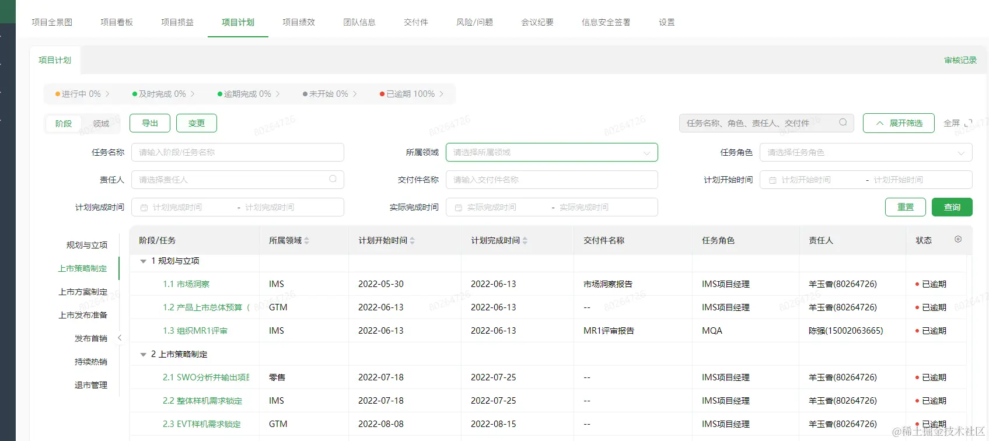
Task: Open the table column settings gear icon
Action: pyautogui.click(x=958, y=239)
